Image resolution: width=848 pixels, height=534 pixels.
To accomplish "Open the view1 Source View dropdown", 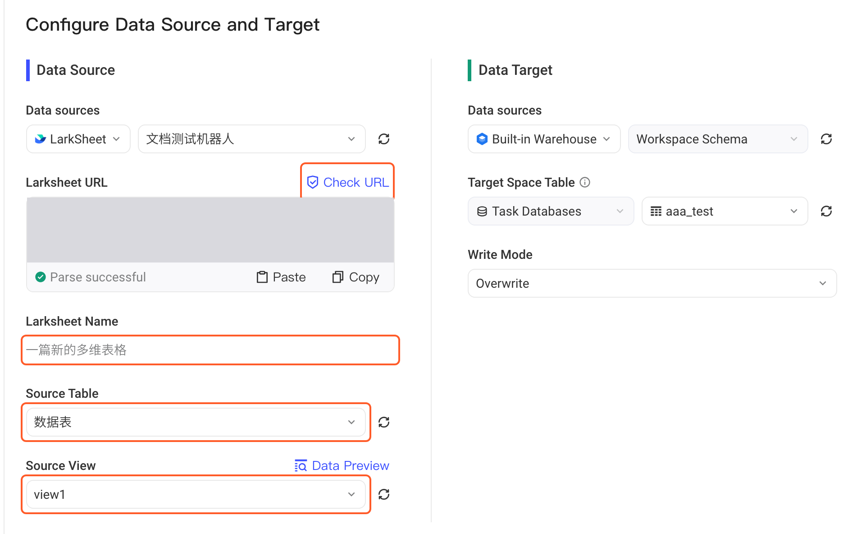I will [x=196, y=494].
